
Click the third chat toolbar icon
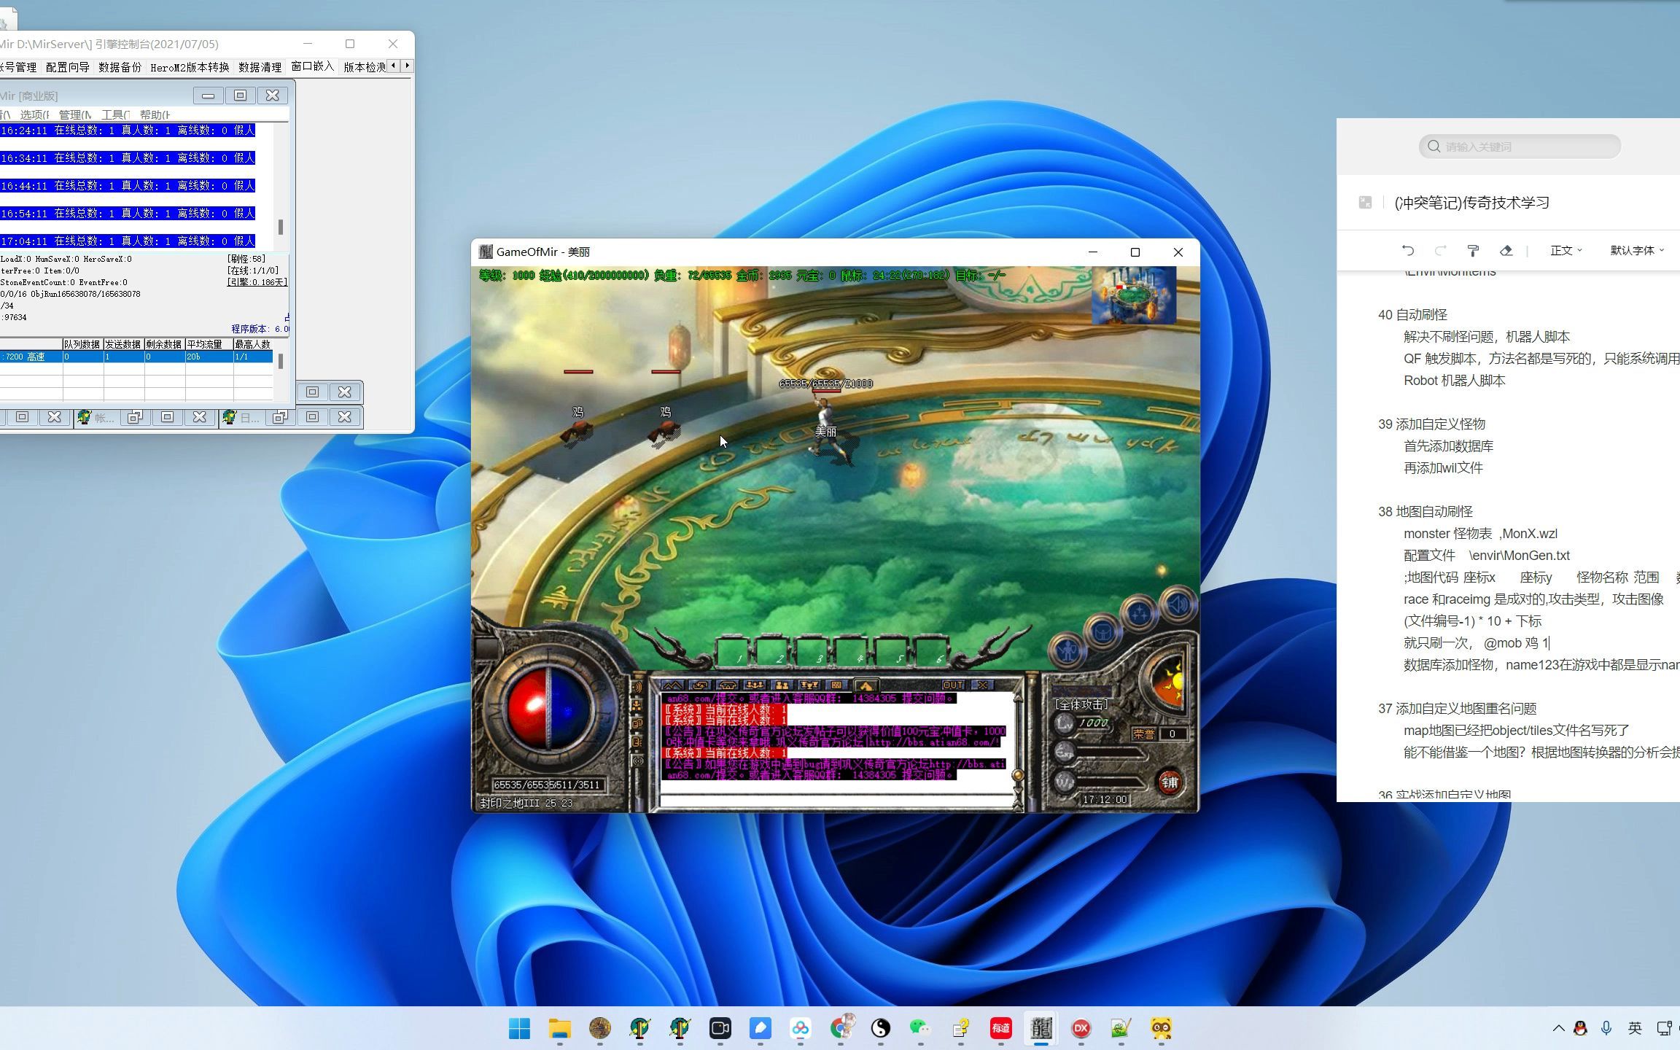[x=728, y=685]
